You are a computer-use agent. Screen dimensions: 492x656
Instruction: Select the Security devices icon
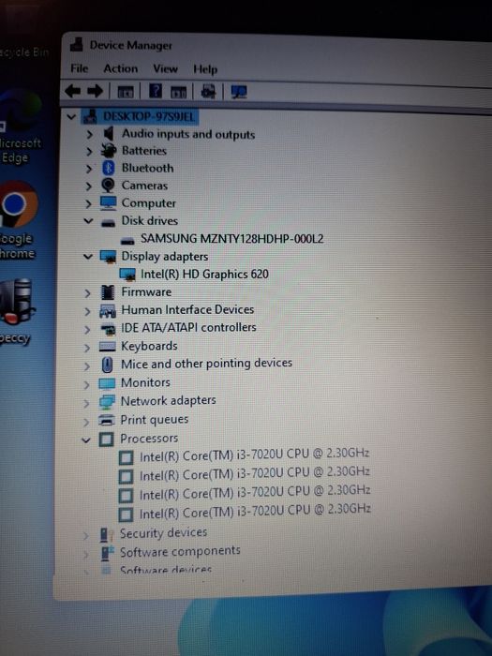105,535
